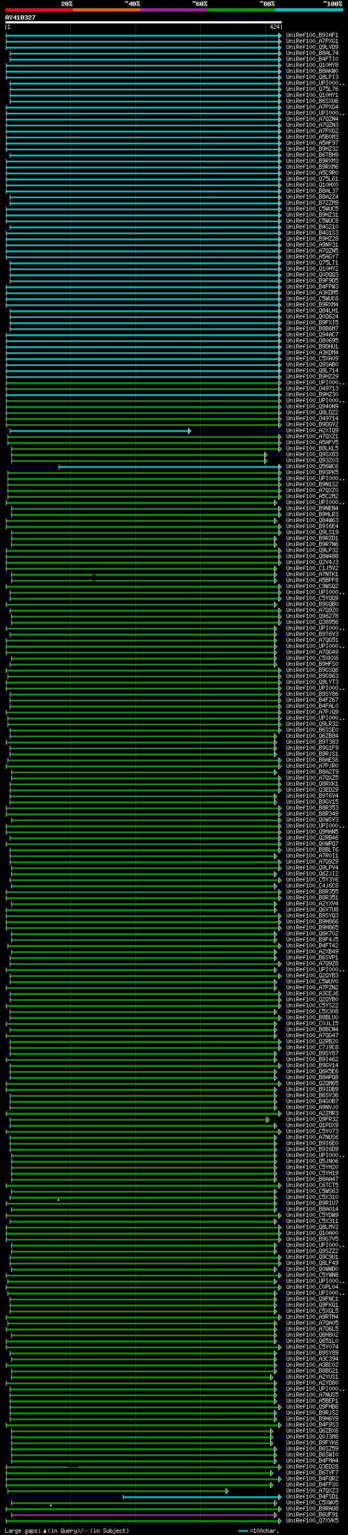Open hit UniRef100_Q9SX83
Image resolution: width=348 pixels, height=1535 pixels.
pyautogui.click(x=312, y=455)
